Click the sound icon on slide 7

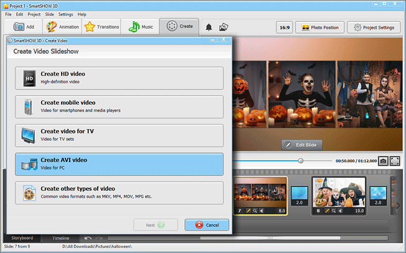(262, 211)
